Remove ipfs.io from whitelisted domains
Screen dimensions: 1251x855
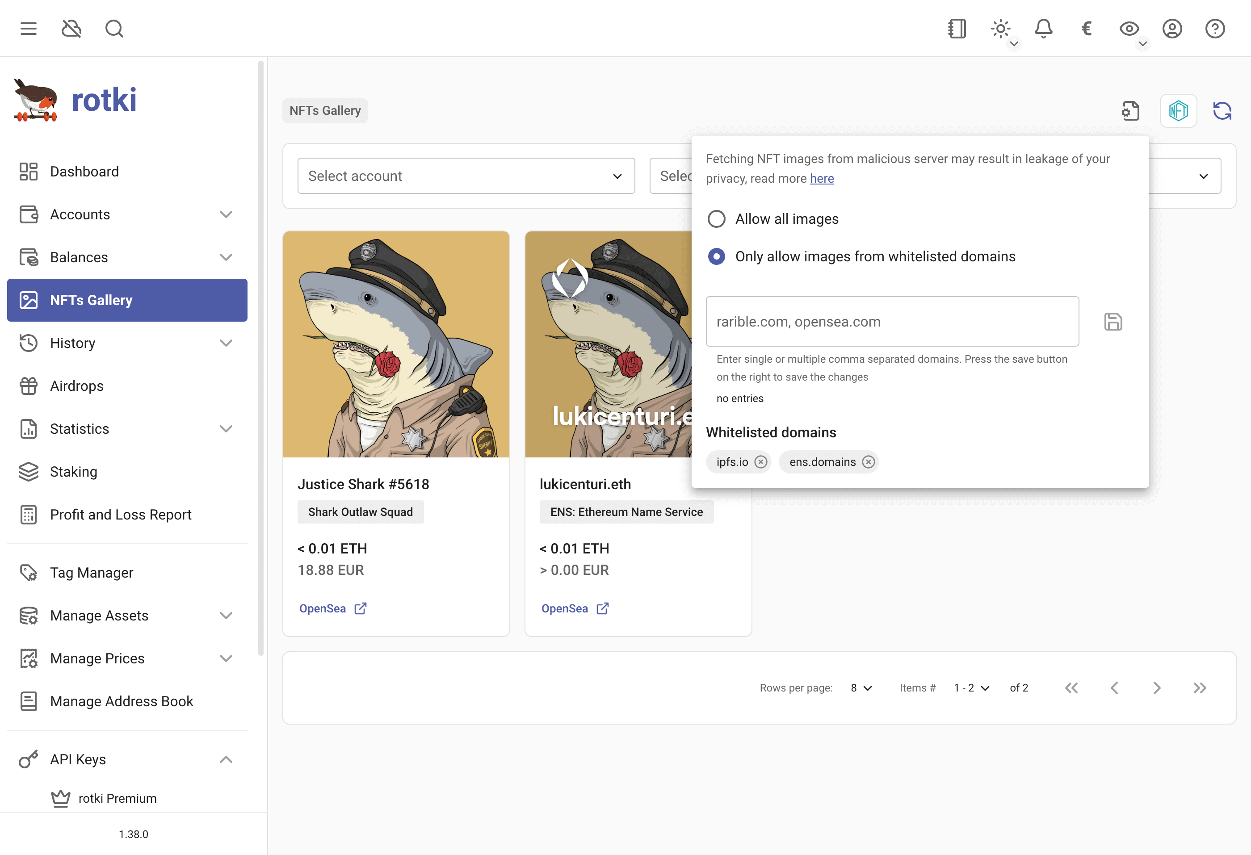point(760,461)
